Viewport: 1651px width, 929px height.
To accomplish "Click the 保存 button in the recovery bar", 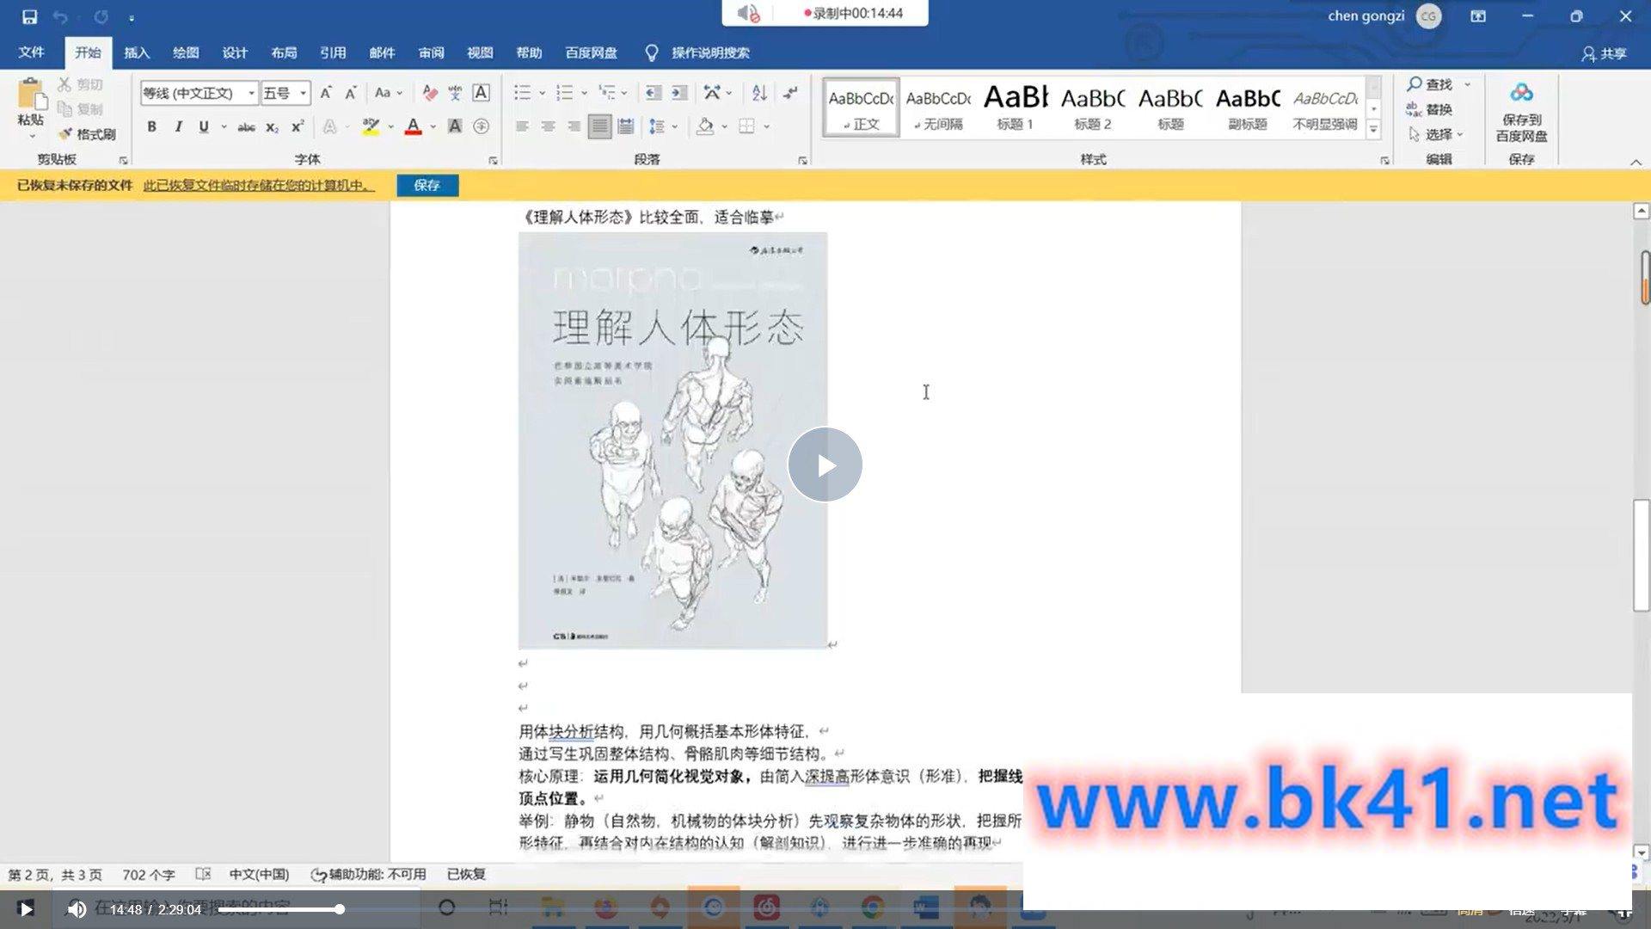I will click(x=427, y=185).
